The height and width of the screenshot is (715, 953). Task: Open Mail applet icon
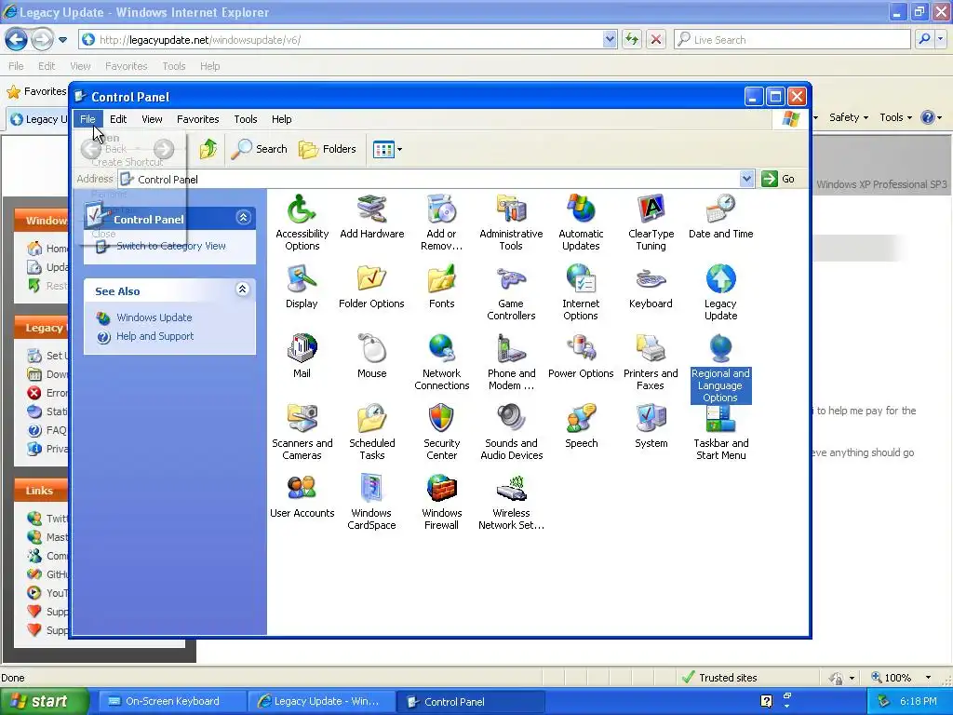pyautogui.click(x=302, y=357)
